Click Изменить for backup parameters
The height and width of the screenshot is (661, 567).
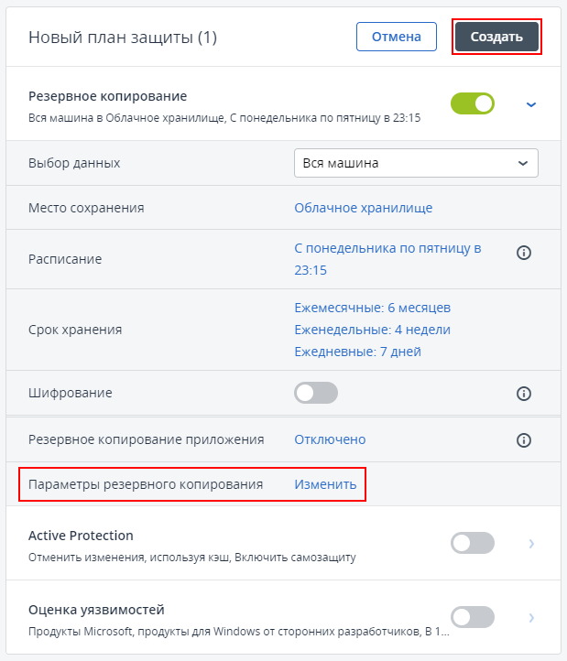click(325, 484)
